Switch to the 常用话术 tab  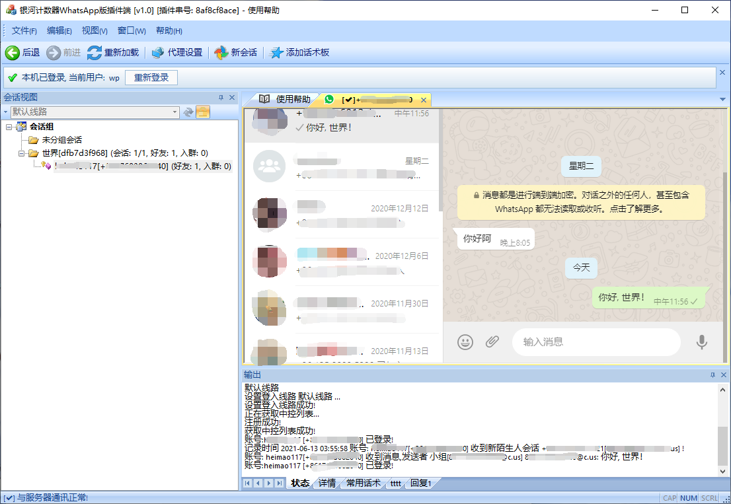click(x=364, y=483)
